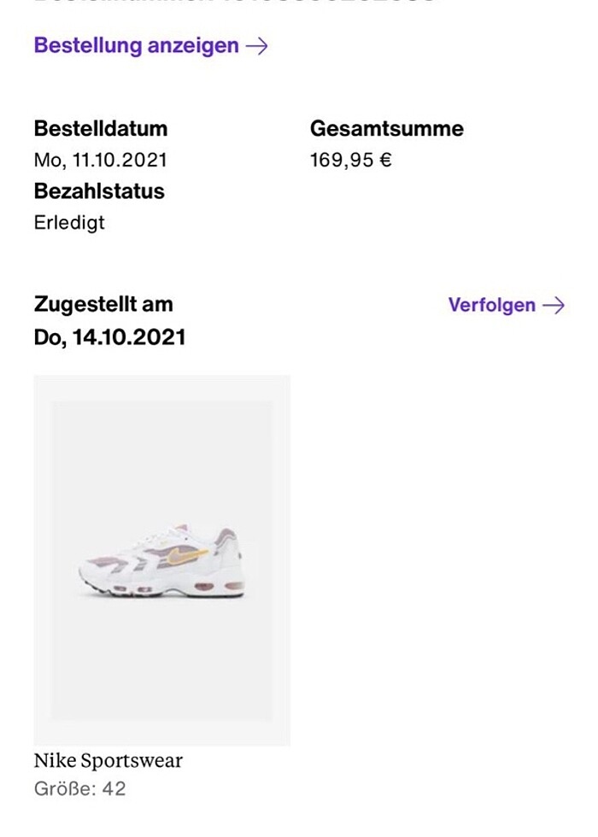Select the order date Mo, 11.10.2021
This screenshot has height=837, width=598.
tap(100, 159)
